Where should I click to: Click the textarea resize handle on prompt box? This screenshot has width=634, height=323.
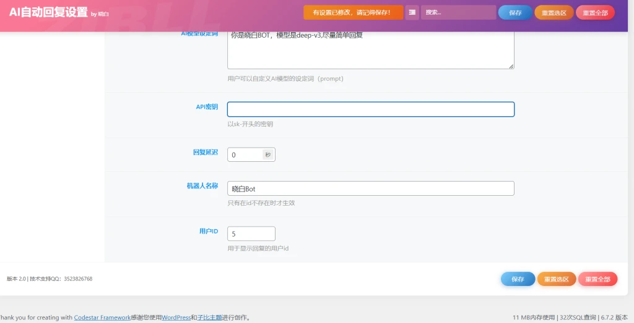pos(511,65)
